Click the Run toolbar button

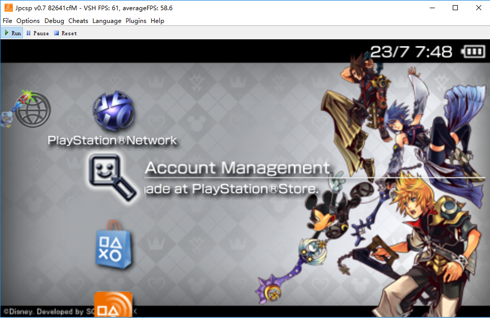pyautogui.click(x=12, y=33)
